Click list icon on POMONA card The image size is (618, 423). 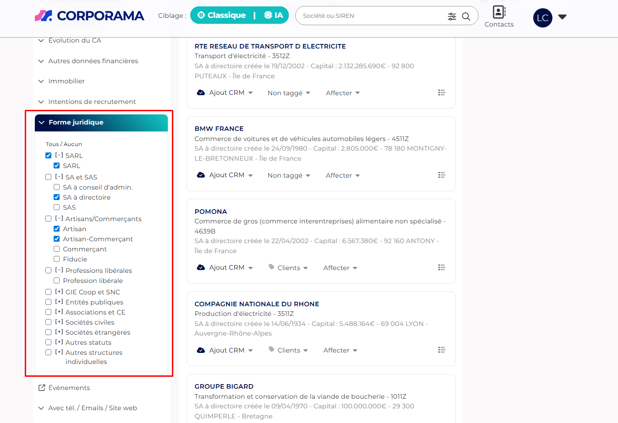pyautogui.click(x=441, y=267)
